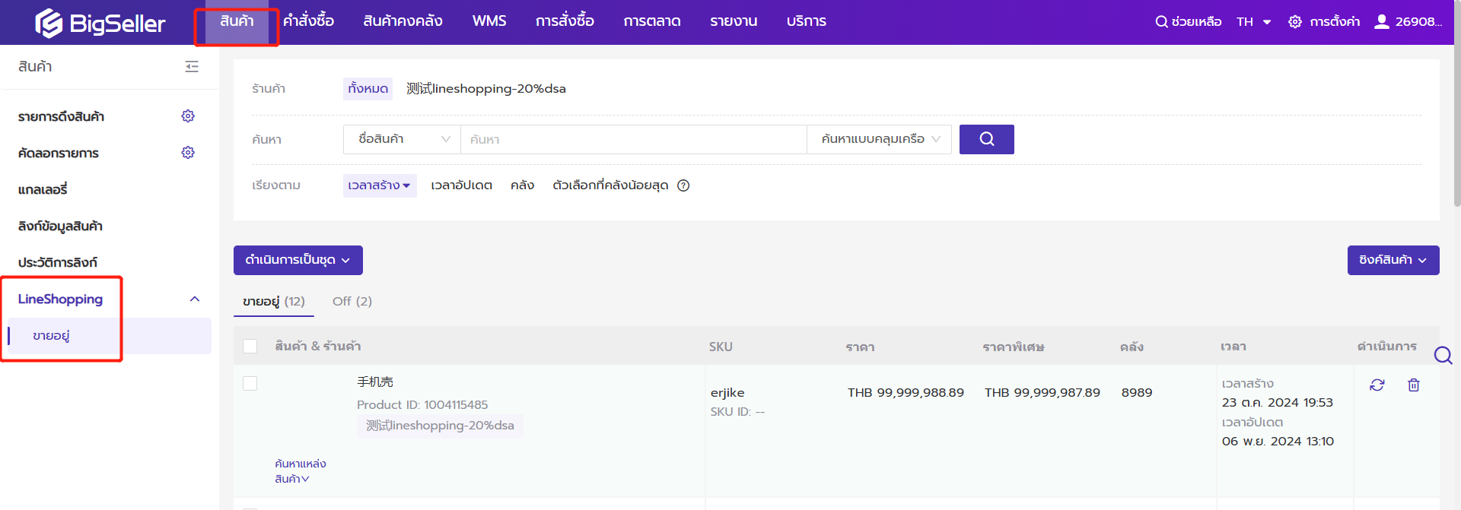Screen dimensions: 1461x510
Task: Open the floating search icon at right edge
Action: click(x=1443, y=355)
